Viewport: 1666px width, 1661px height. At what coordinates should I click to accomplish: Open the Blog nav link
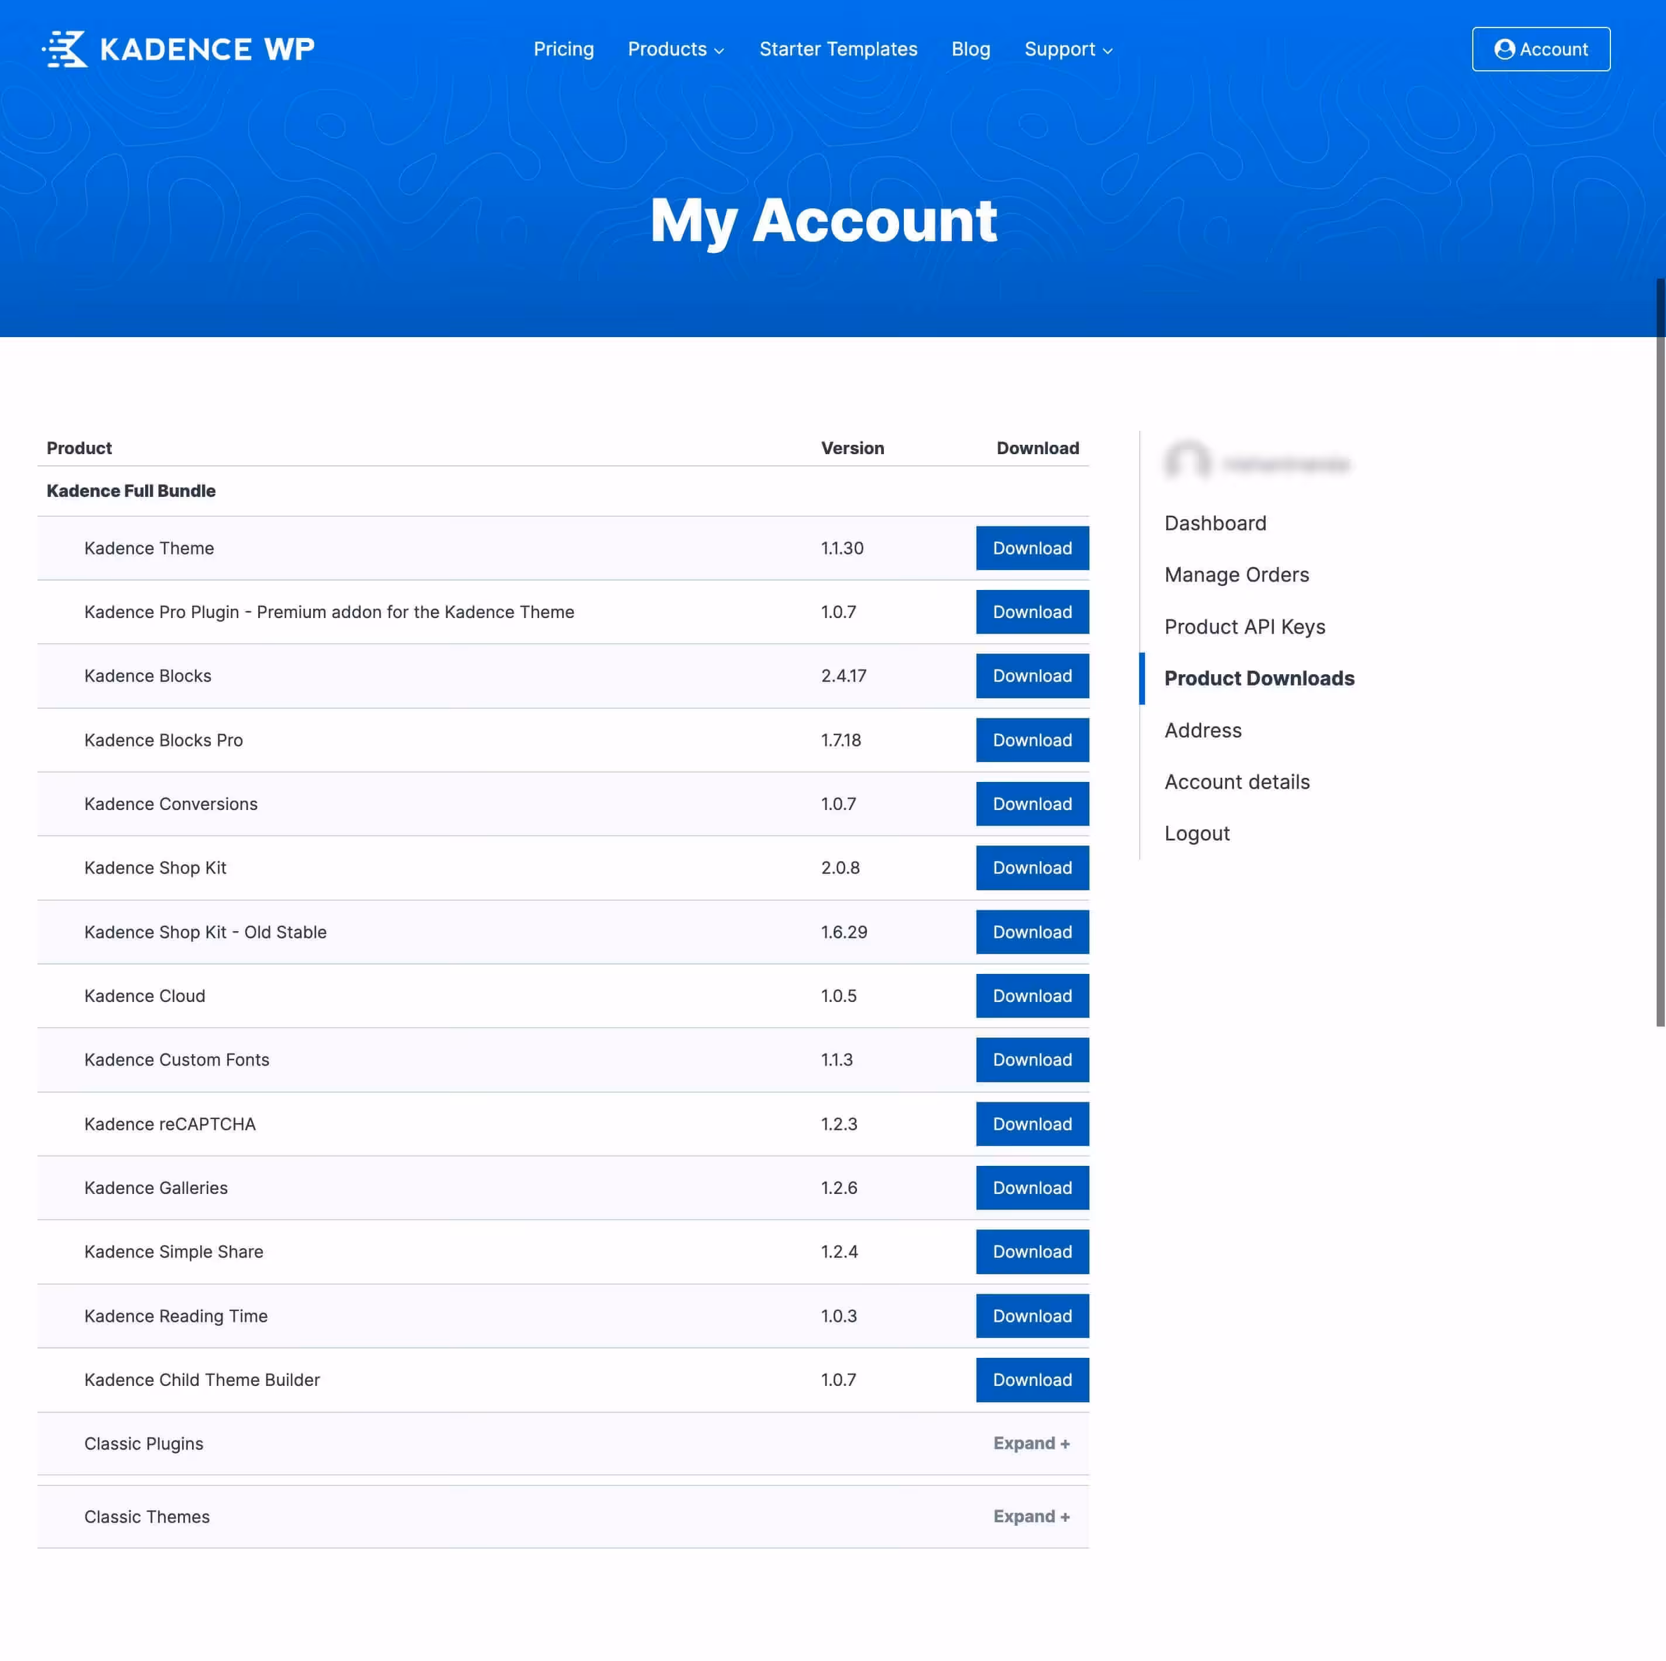click(970, 49)
